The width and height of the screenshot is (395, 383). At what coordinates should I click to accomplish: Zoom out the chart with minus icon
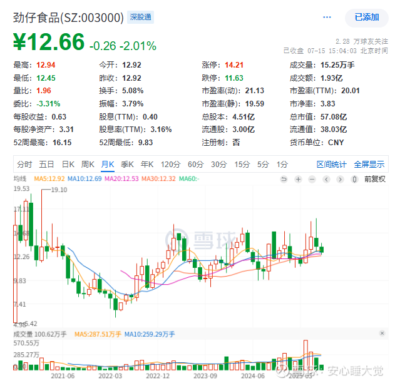tap(312, 179)
